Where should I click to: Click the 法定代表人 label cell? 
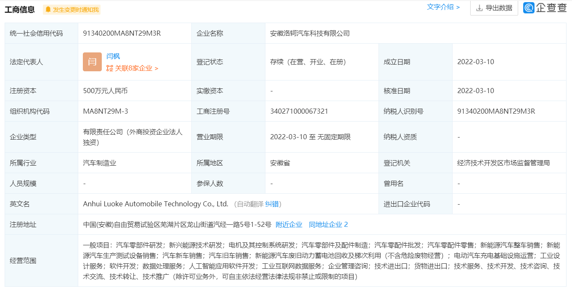[41, 62]
